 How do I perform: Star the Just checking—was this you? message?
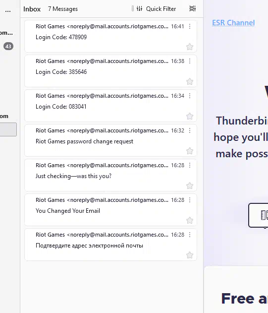point(190,186)
